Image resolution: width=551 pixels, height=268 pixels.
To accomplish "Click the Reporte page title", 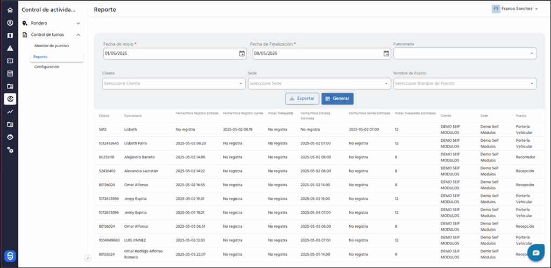I will pos(105,10).
